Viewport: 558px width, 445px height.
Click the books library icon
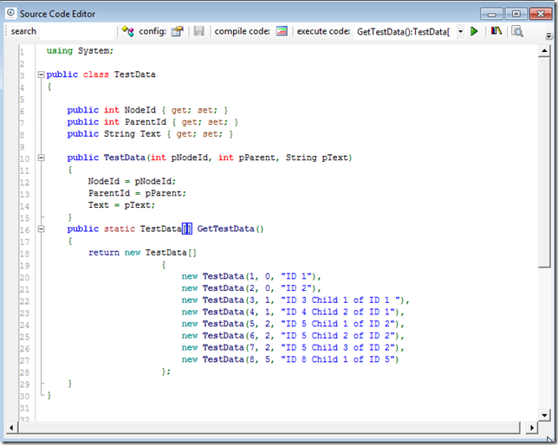496,31
